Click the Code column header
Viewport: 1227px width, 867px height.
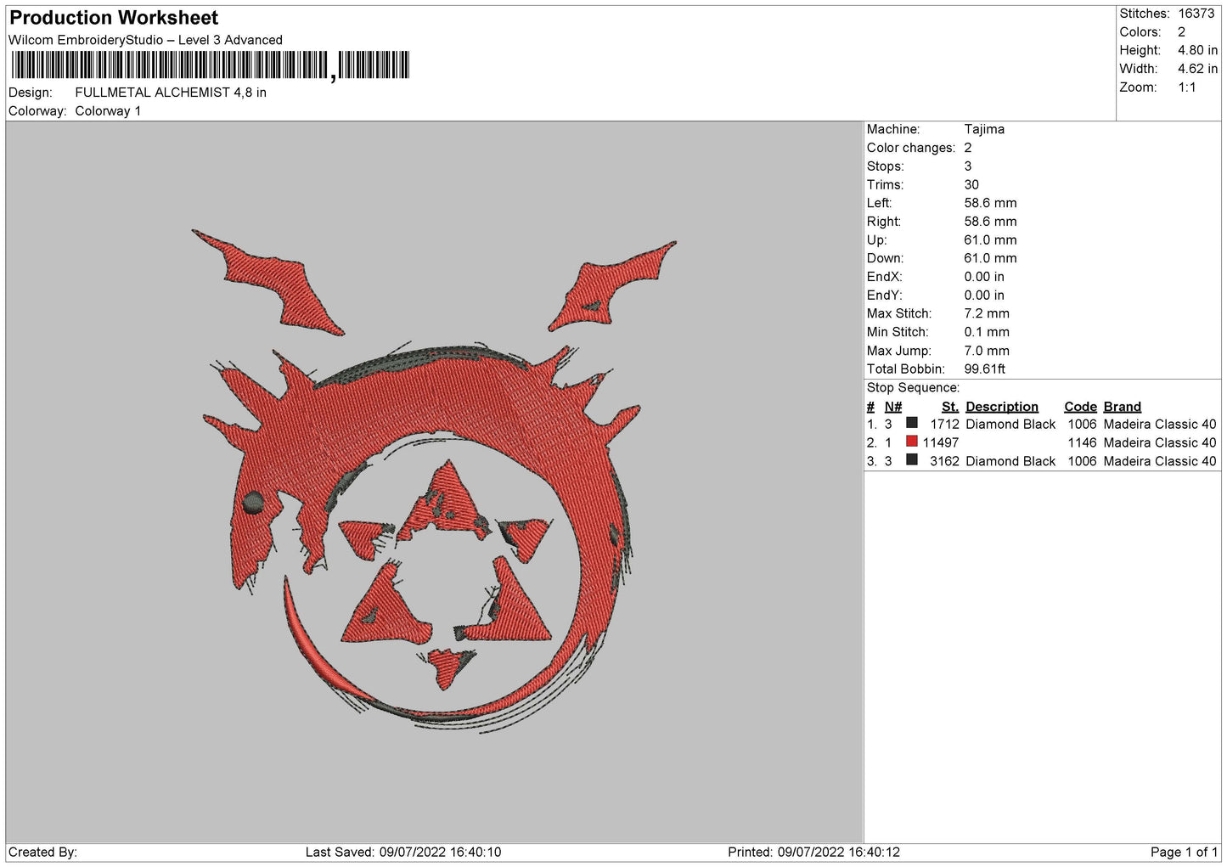pos(1080,407)
